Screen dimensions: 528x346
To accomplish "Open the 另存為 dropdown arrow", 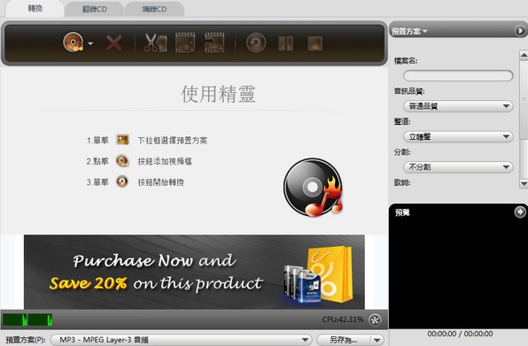I will pos(377,340).
